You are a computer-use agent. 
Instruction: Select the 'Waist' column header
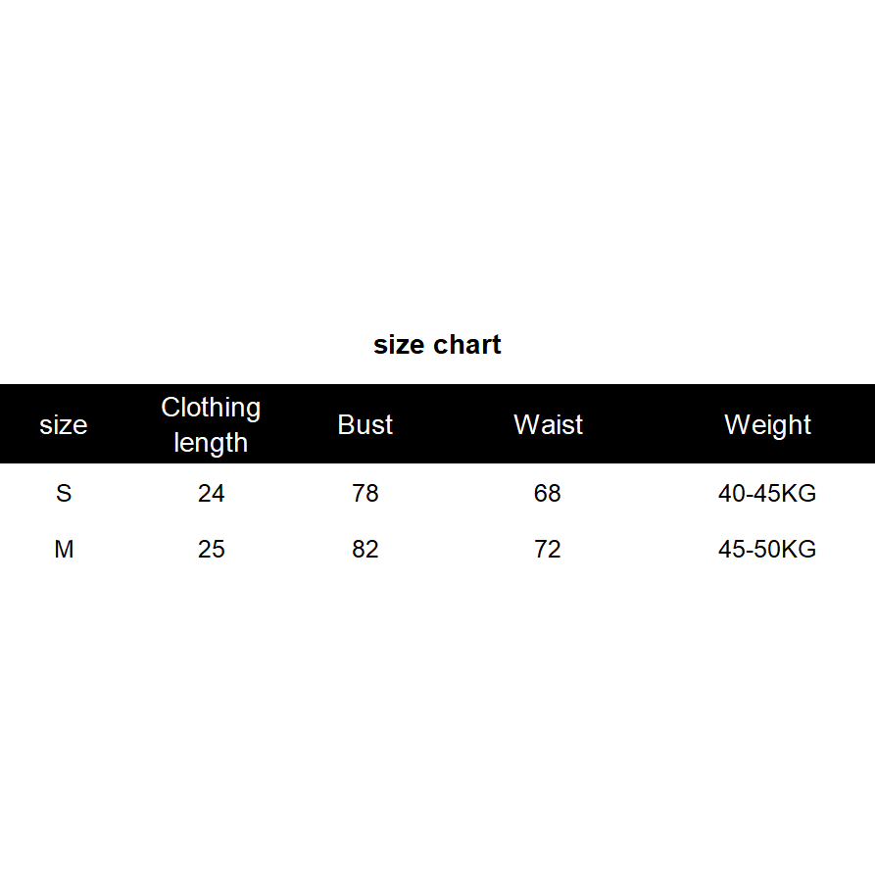coord(548,425)
